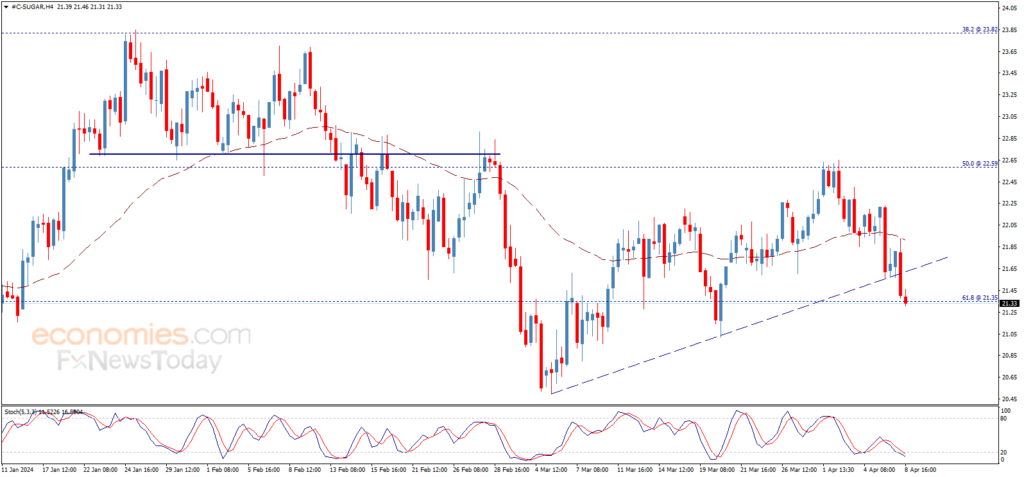Click the 8 Apr 16:00 time label

click(x=920, y=470)
